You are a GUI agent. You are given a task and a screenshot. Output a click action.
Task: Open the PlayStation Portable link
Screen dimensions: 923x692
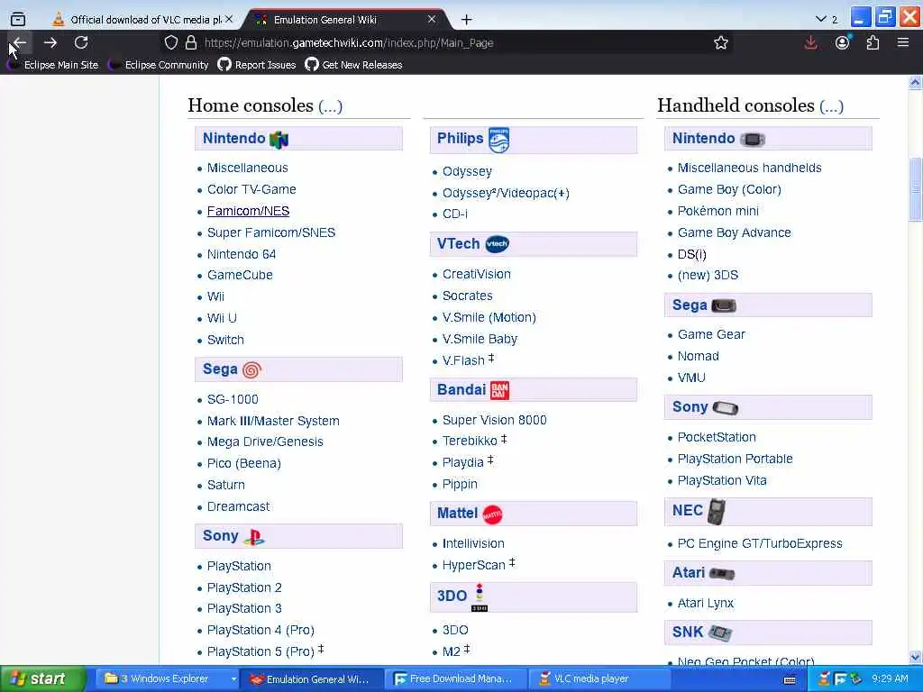click(735, 459)
